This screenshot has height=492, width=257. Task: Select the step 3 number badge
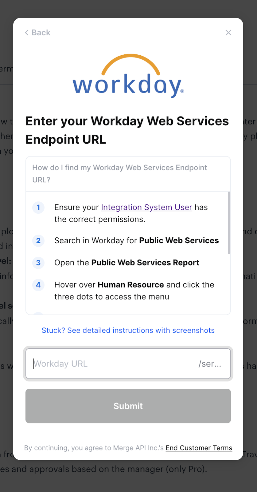point(38,263)
